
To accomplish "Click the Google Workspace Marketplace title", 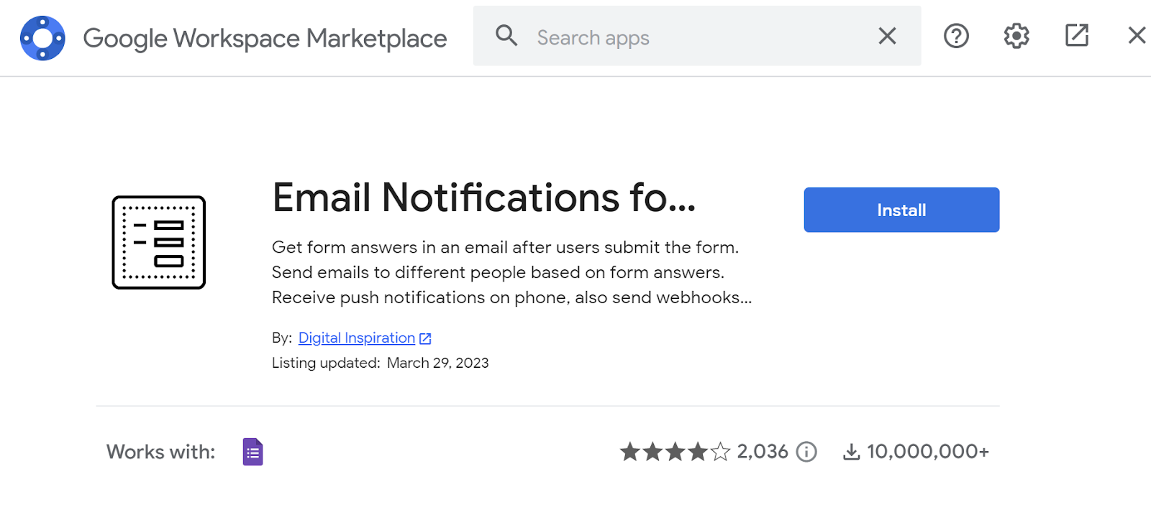I will click(x=265, y=38).
